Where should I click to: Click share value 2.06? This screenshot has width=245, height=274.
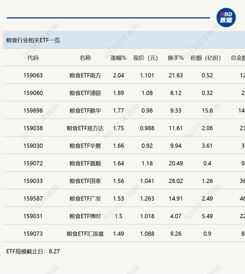tap(207, 128)
